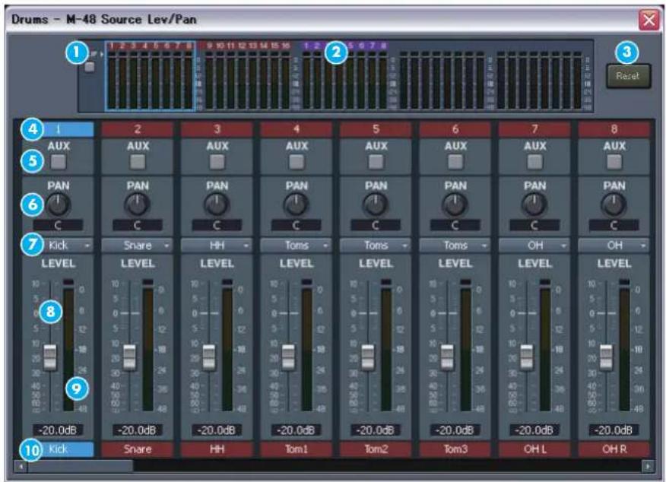Select the Tom3 channel name label
This screenshot has height=482, width=666.
(455, 449)
